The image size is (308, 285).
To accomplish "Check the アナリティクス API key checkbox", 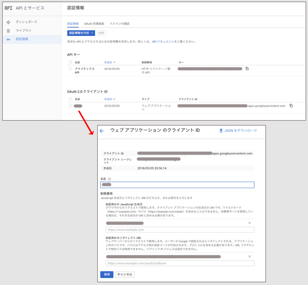I will pos(71,69).
